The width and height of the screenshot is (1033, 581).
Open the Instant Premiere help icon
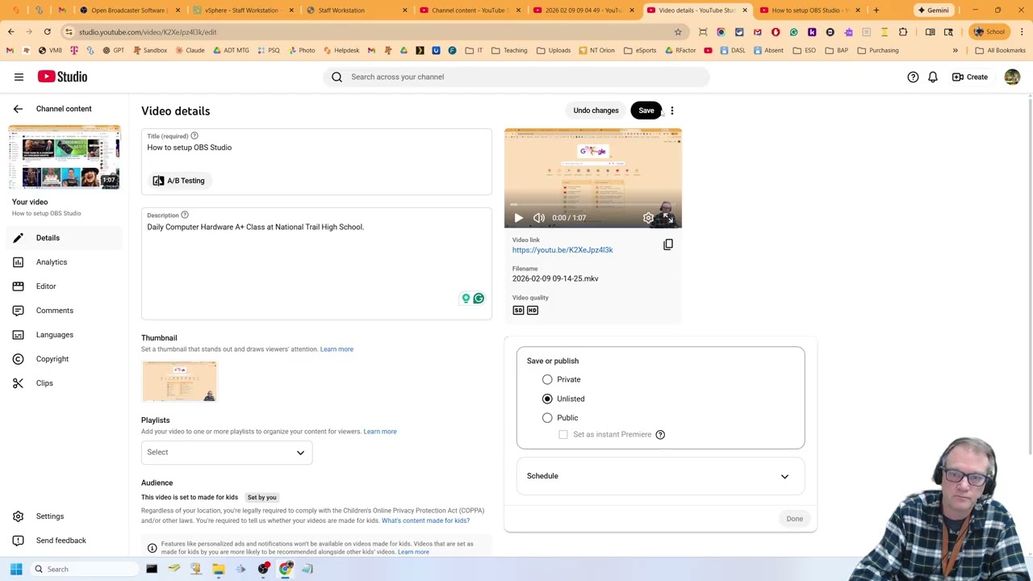(660, 435)
